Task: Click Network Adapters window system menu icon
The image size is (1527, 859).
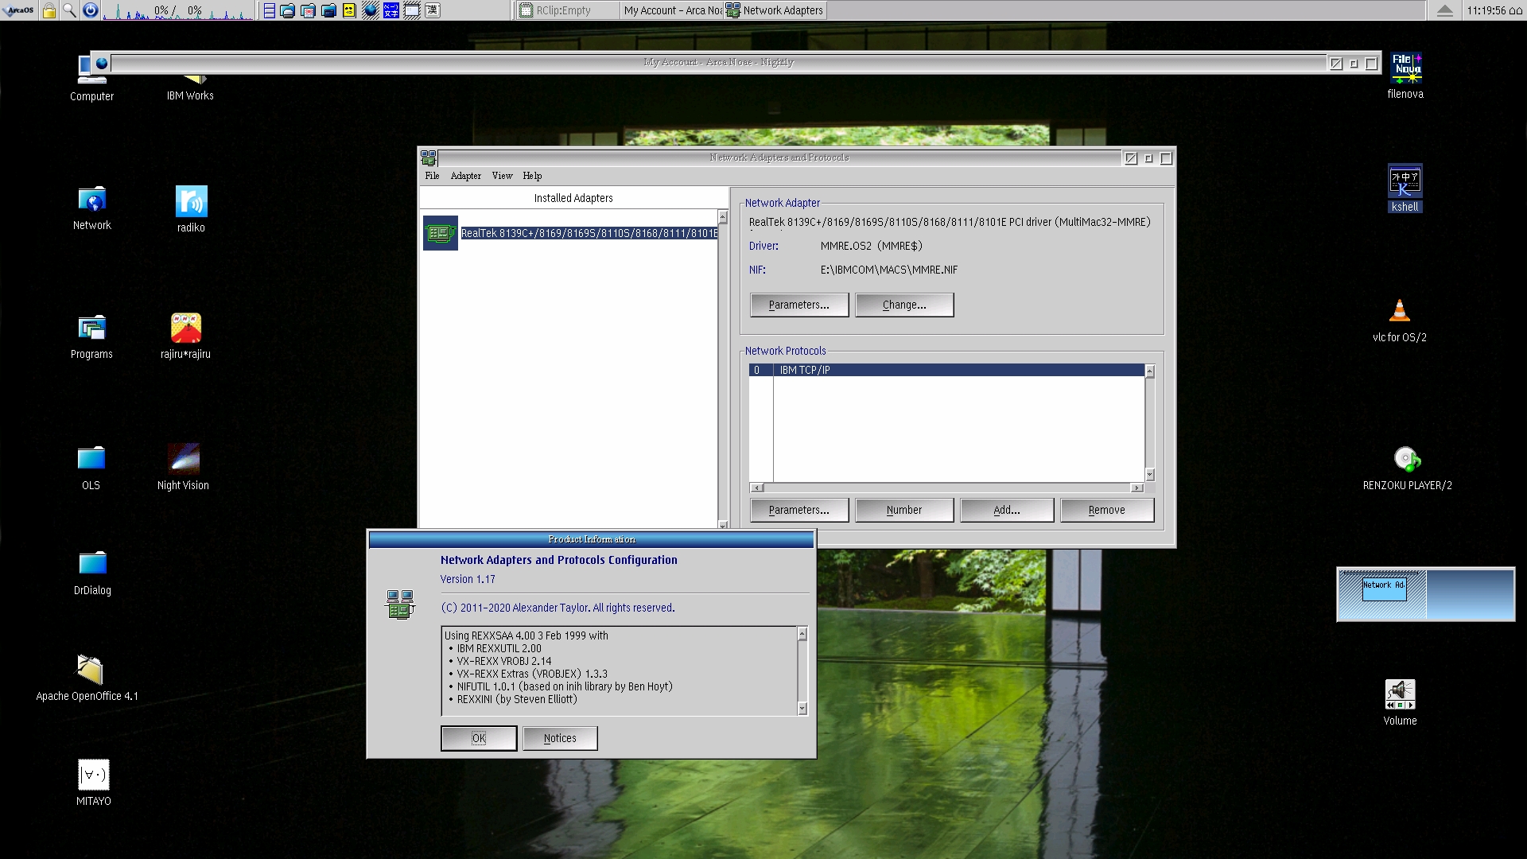Action: [x=429, y=157]
